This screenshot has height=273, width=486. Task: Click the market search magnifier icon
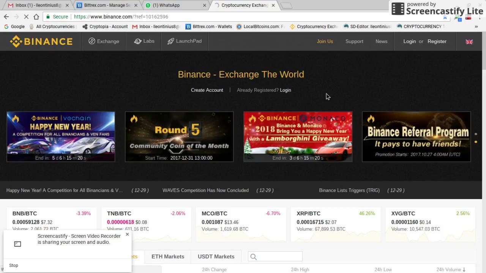tap(253, 257)
